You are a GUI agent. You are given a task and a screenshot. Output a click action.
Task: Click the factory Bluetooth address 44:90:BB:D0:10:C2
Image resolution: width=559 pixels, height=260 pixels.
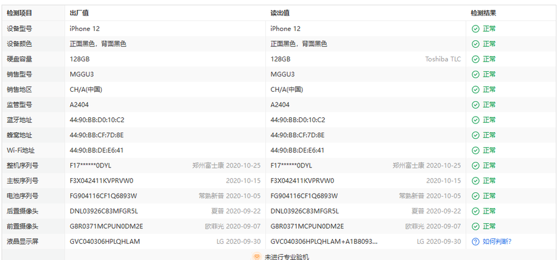[97, 120]
